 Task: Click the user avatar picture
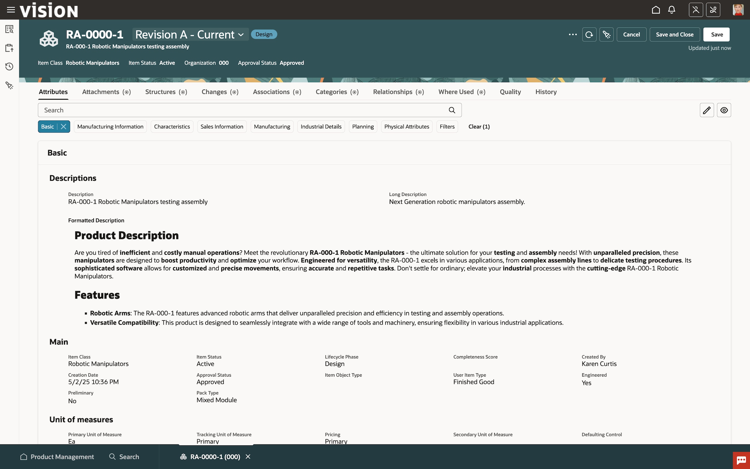[738, 10]
